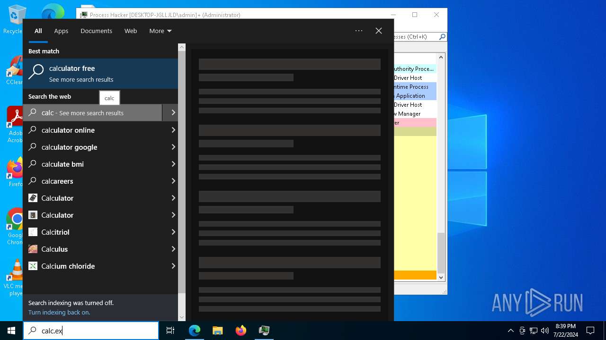Select the orange highlighted Process Hacker row

(415, 275)
